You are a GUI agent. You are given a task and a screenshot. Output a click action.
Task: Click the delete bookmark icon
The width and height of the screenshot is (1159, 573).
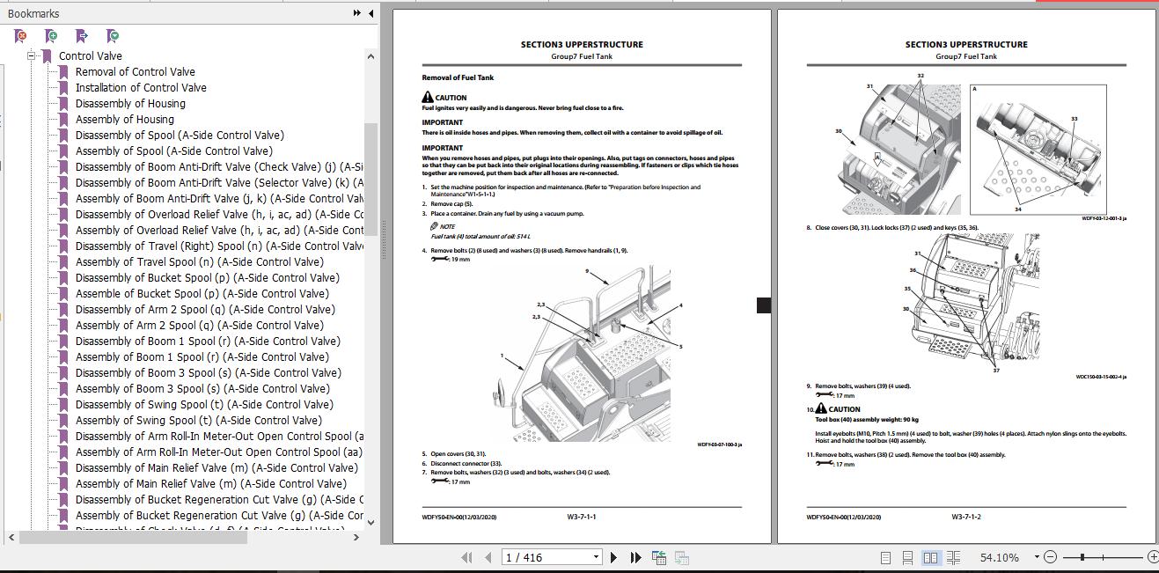(x=20, y=36)
